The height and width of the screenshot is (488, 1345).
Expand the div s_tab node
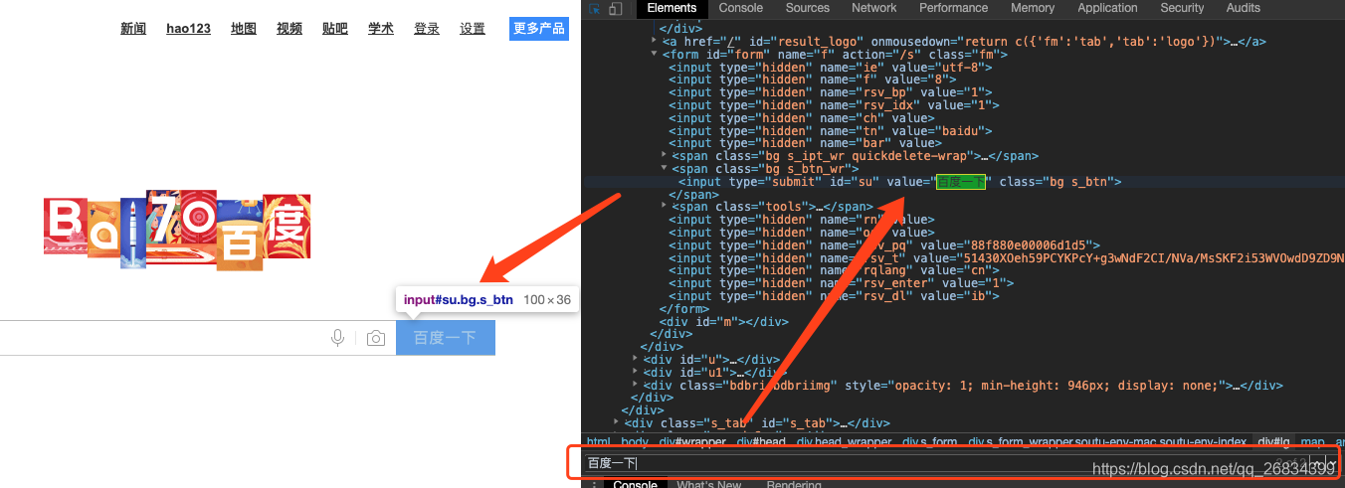pyautogui.click(x=617, y=423)
